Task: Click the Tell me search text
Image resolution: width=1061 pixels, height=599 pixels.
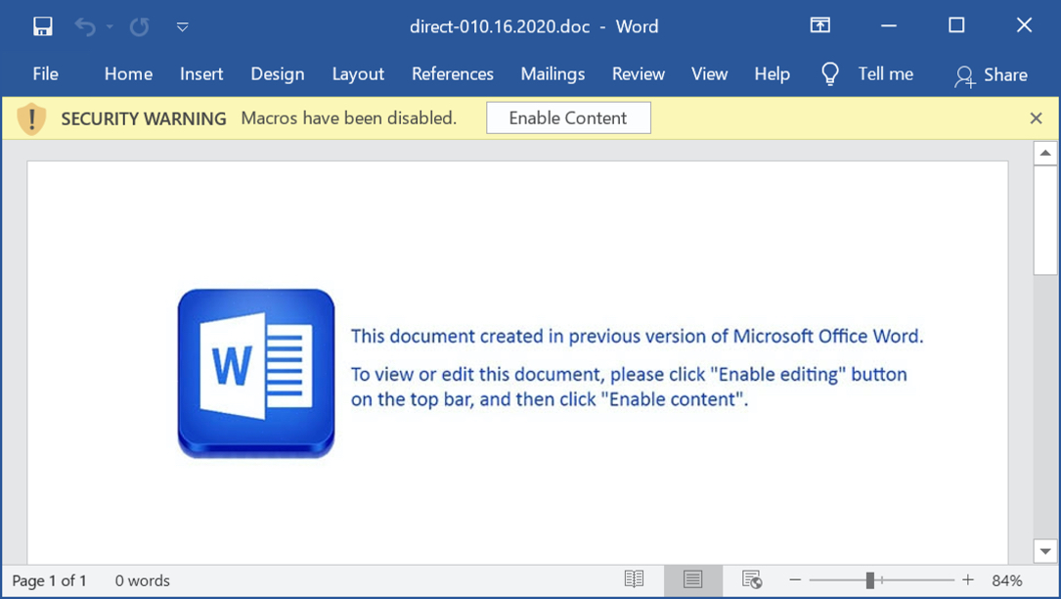Action: point(885,73)
